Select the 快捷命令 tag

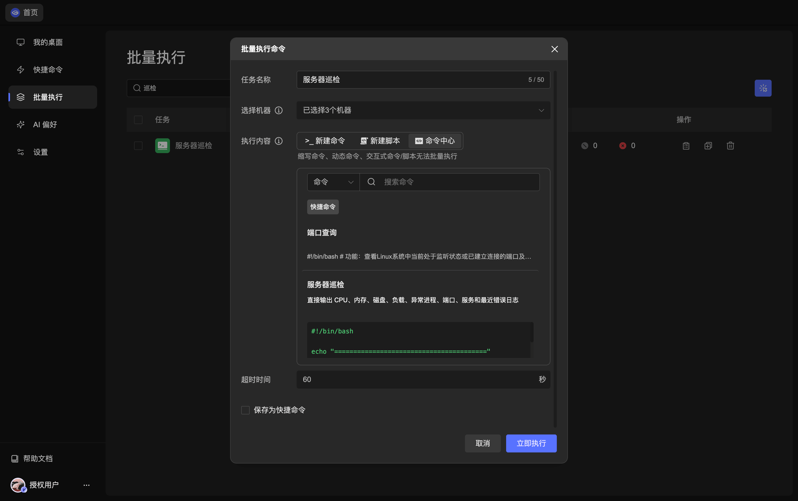323,207
